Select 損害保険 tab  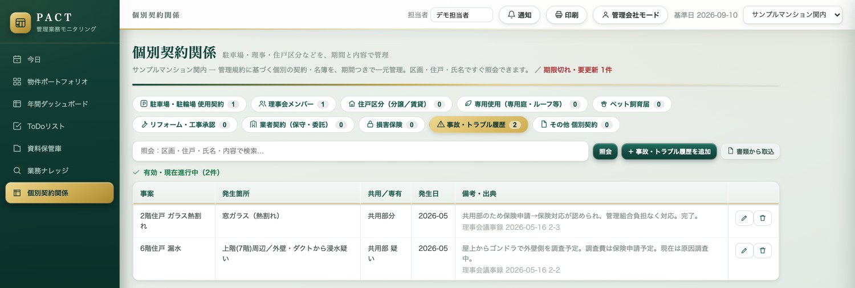(392, 124)
